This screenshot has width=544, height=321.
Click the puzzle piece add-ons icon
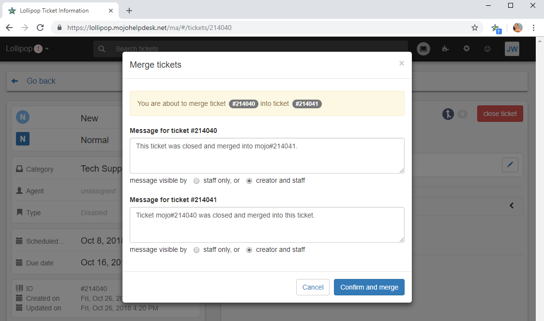[x=445, y=49]
